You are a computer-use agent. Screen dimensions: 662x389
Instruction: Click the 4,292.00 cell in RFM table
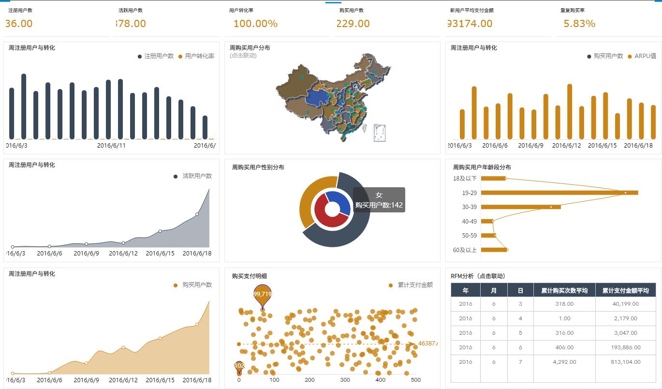tap(564, 362)
